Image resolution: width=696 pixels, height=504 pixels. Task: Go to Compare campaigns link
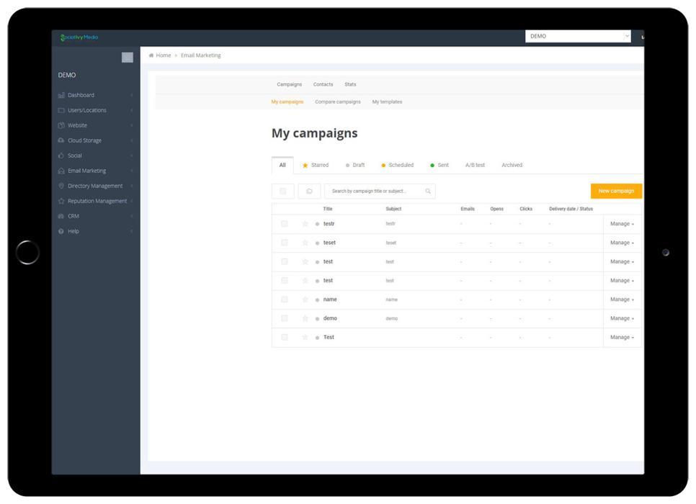click(x=337, y=102)
